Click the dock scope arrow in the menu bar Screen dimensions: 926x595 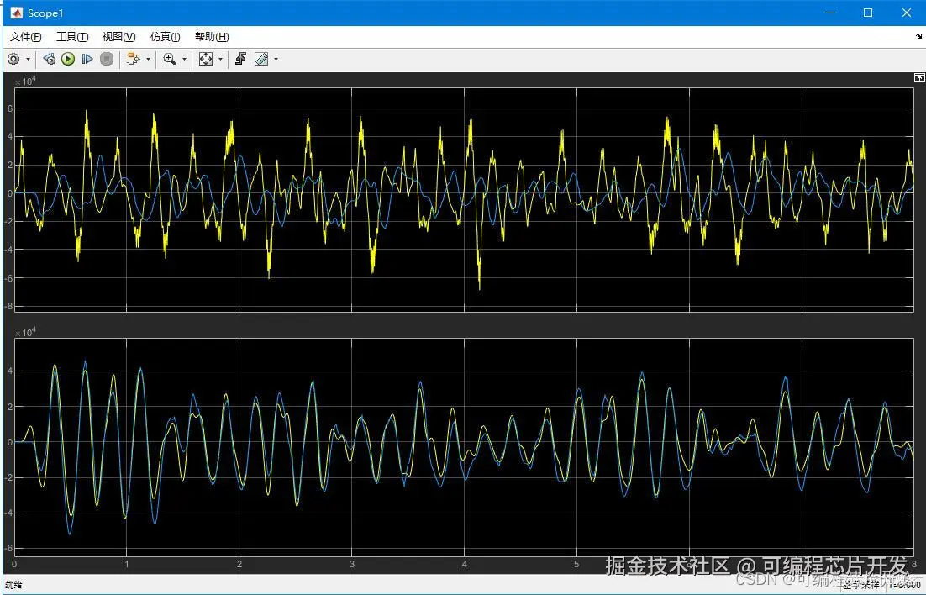click(x=919, y=37)
